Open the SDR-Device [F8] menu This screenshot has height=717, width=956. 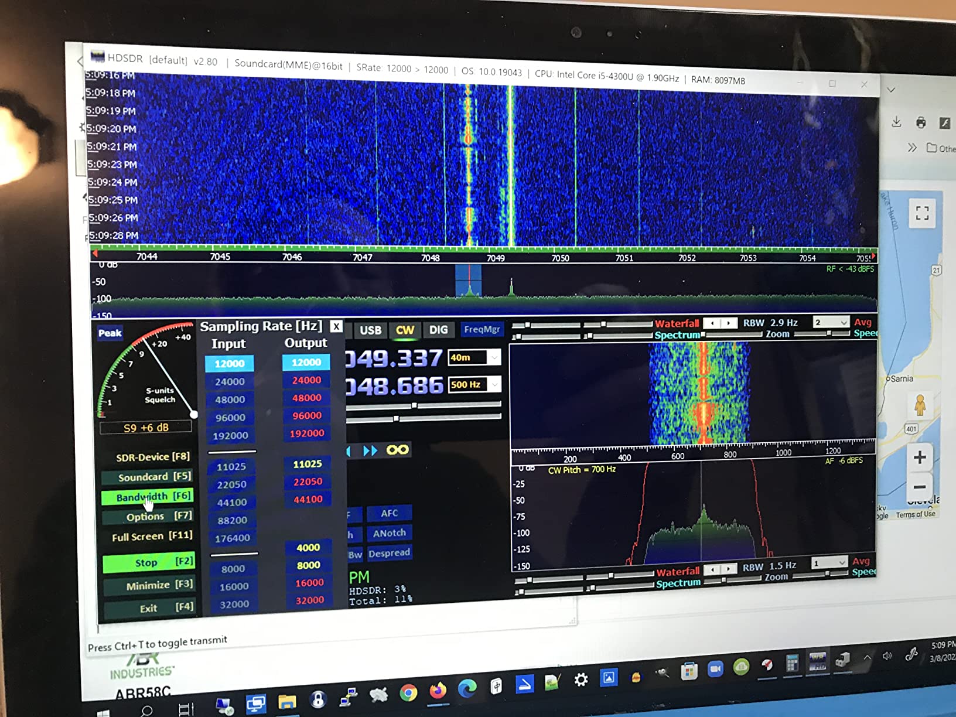coord(152,457)
